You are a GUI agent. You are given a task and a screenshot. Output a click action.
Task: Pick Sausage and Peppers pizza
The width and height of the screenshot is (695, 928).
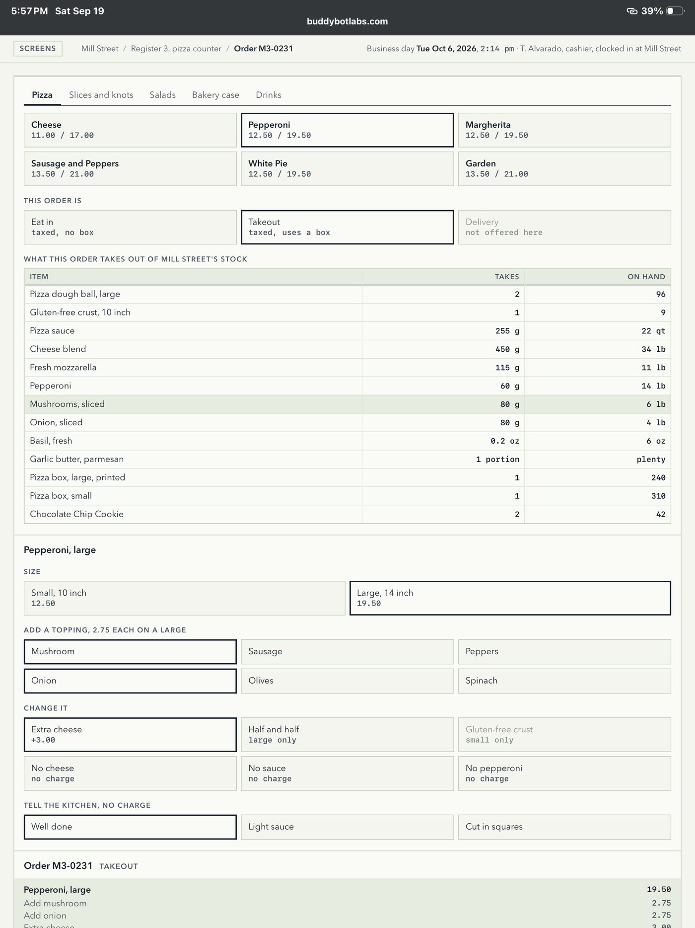[130, 169]
